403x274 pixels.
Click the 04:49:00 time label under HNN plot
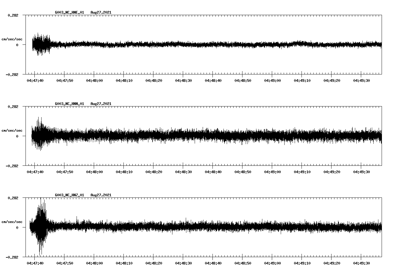coord(272,172)
